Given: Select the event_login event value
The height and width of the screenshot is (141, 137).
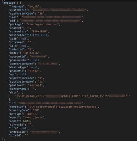Looking at the screenshot, I should coord(34,117).
